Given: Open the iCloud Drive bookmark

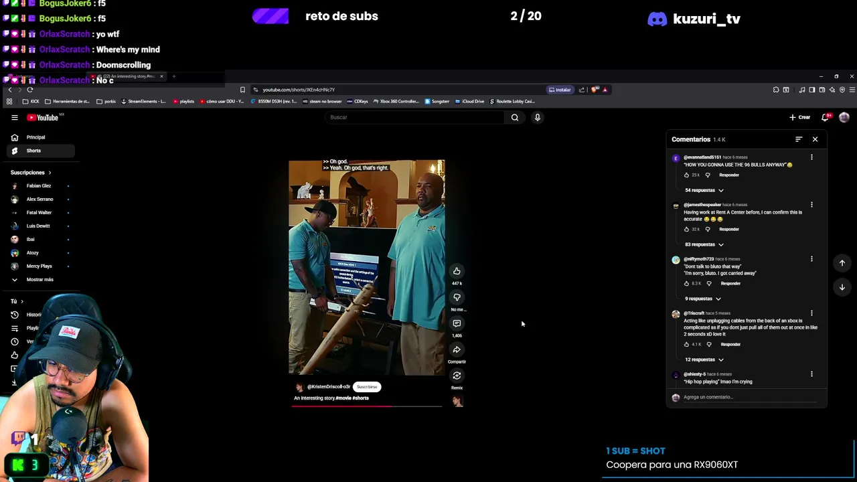Looking at the screenshot, I should 469,102.
